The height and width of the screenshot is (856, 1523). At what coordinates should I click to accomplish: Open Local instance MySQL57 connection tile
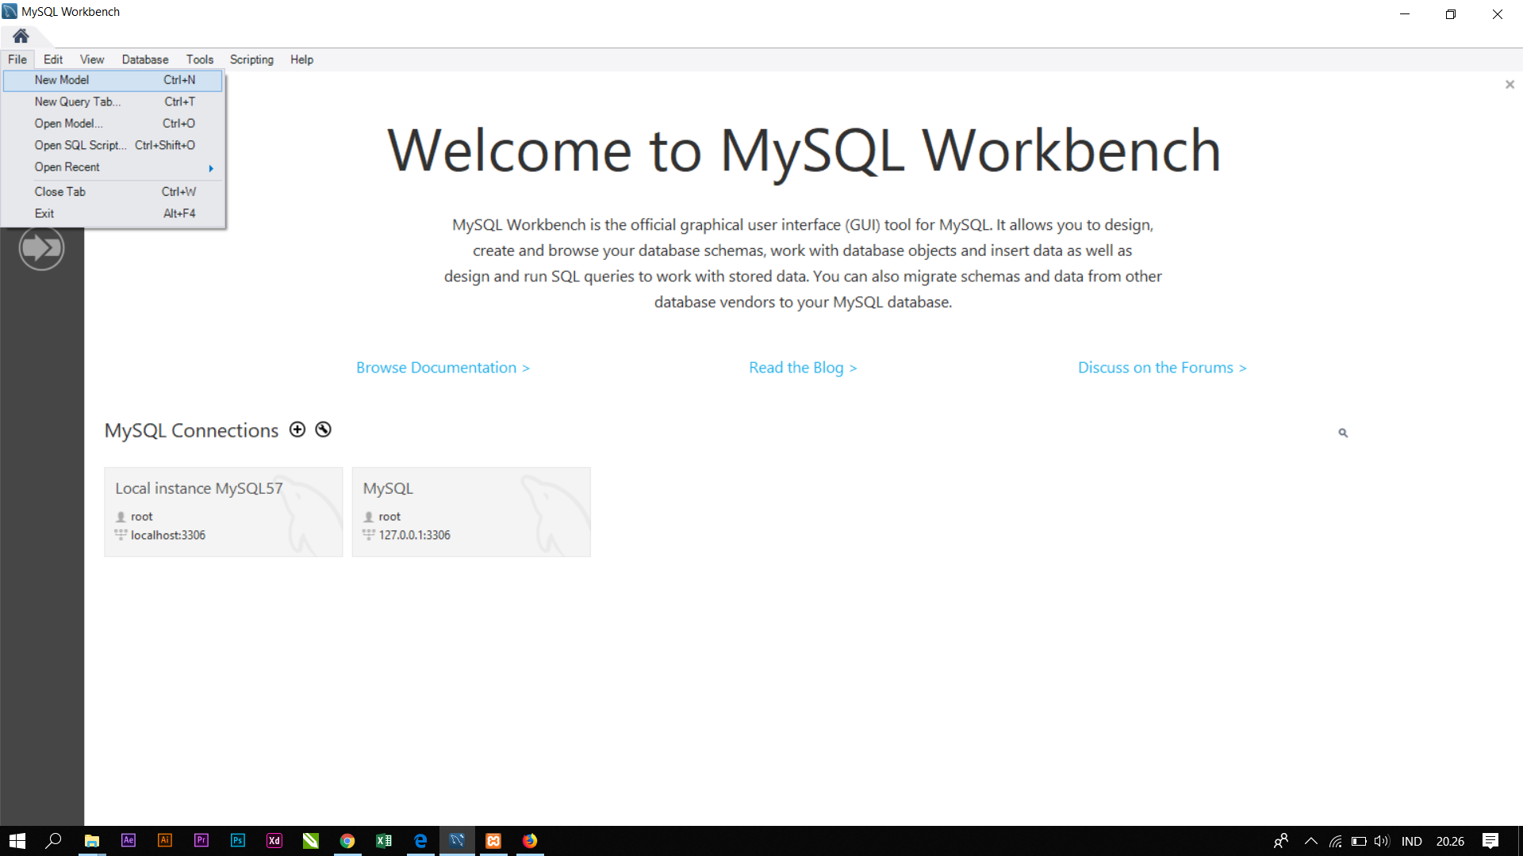224,512
